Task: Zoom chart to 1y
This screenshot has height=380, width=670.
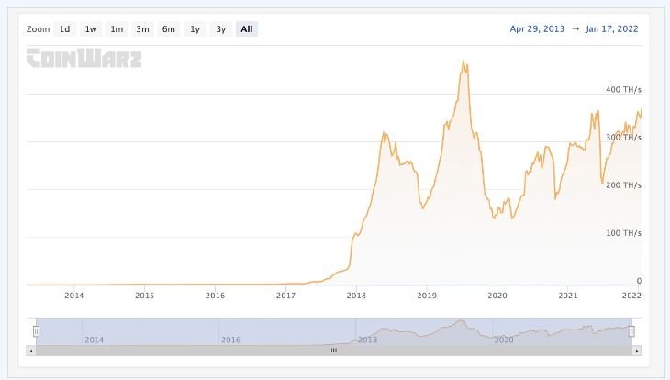Action: click(195, 29)
